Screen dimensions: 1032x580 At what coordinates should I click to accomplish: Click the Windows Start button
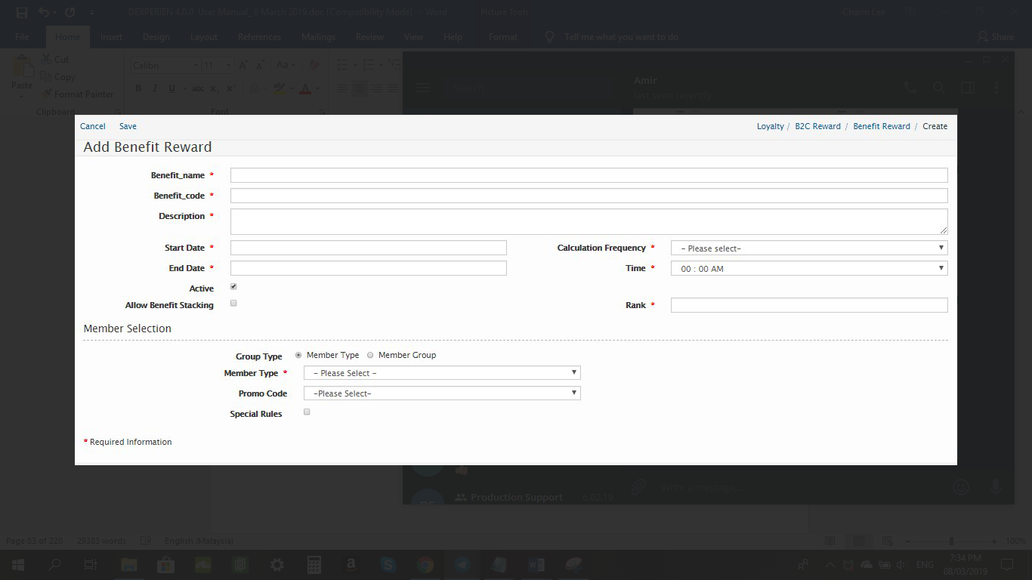tap(17, 564)
